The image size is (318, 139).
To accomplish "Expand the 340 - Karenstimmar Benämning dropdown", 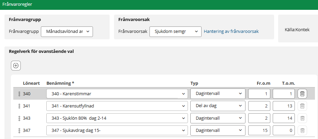I will [x=117, y=94].
